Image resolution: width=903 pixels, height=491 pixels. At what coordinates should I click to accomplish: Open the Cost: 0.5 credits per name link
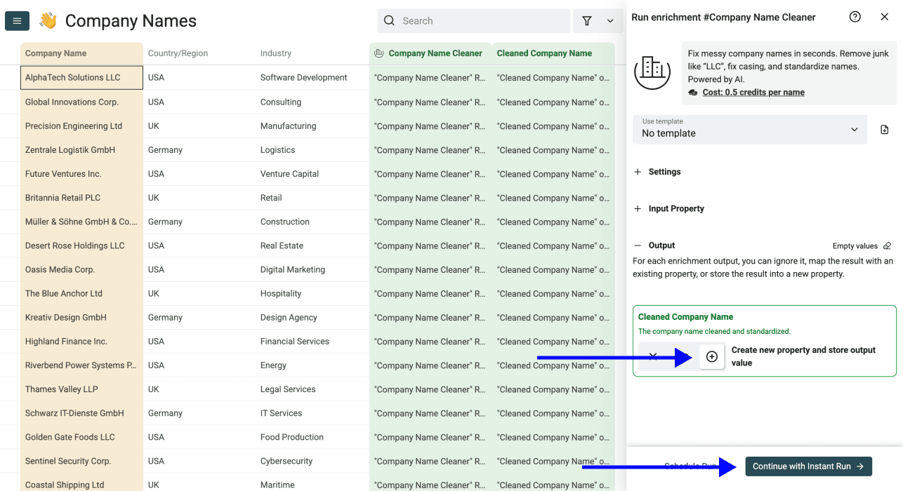755,92
